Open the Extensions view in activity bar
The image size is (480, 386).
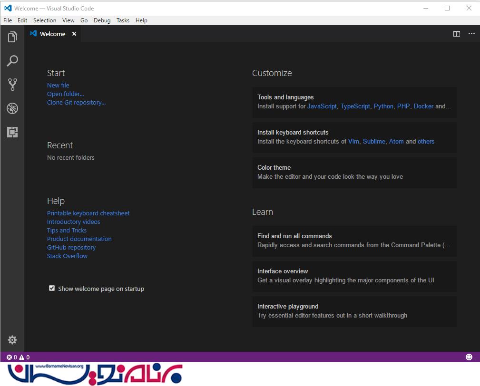(12, 132)
